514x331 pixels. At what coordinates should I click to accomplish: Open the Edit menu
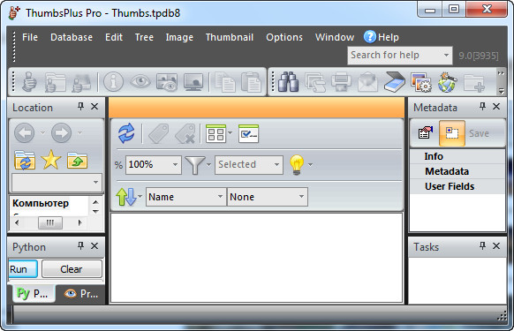pyautogui.click(x=114, y=37)
